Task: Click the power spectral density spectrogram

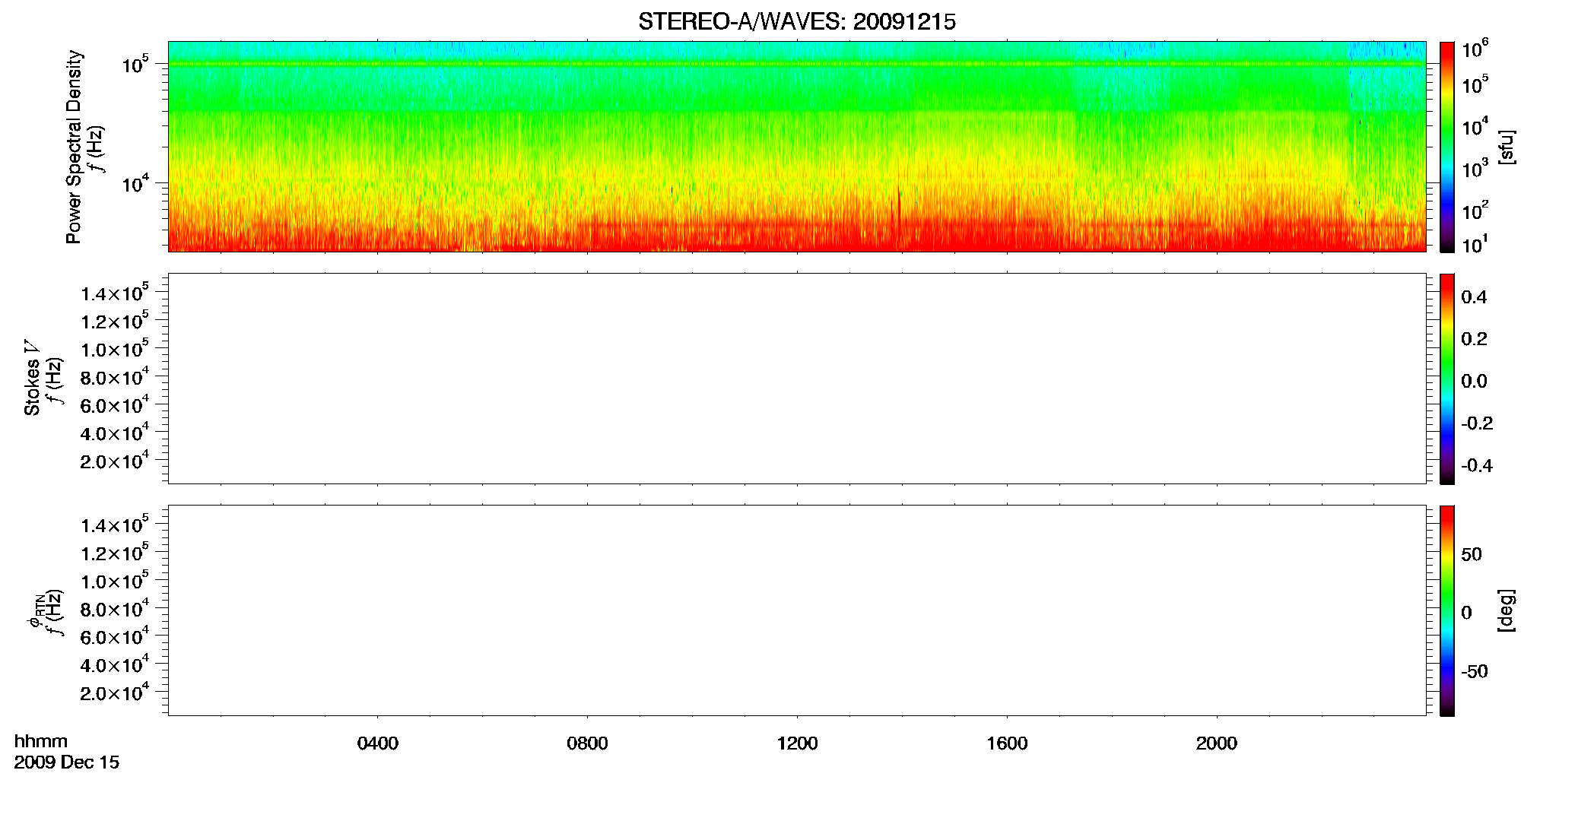Action: (796, 146)
